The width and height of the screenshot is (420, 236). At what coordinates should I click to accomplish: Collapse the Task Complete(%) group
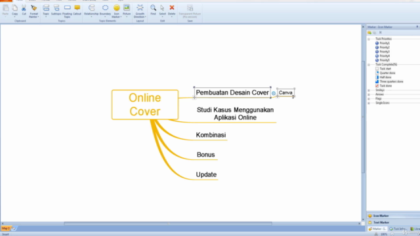point(369,65)
